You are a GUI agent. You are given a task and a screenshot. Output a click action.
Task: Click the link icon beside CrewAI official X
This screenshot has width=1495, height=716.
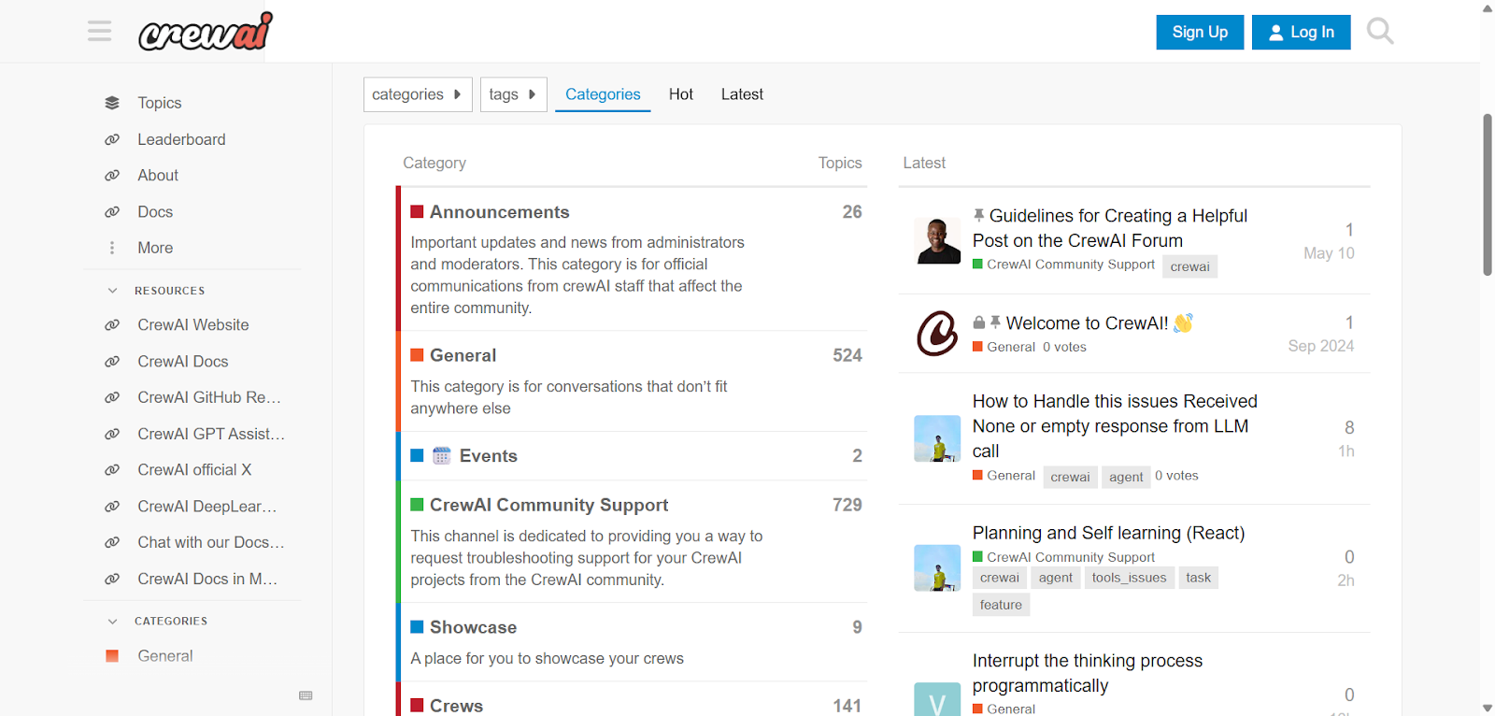coord(112,470)
